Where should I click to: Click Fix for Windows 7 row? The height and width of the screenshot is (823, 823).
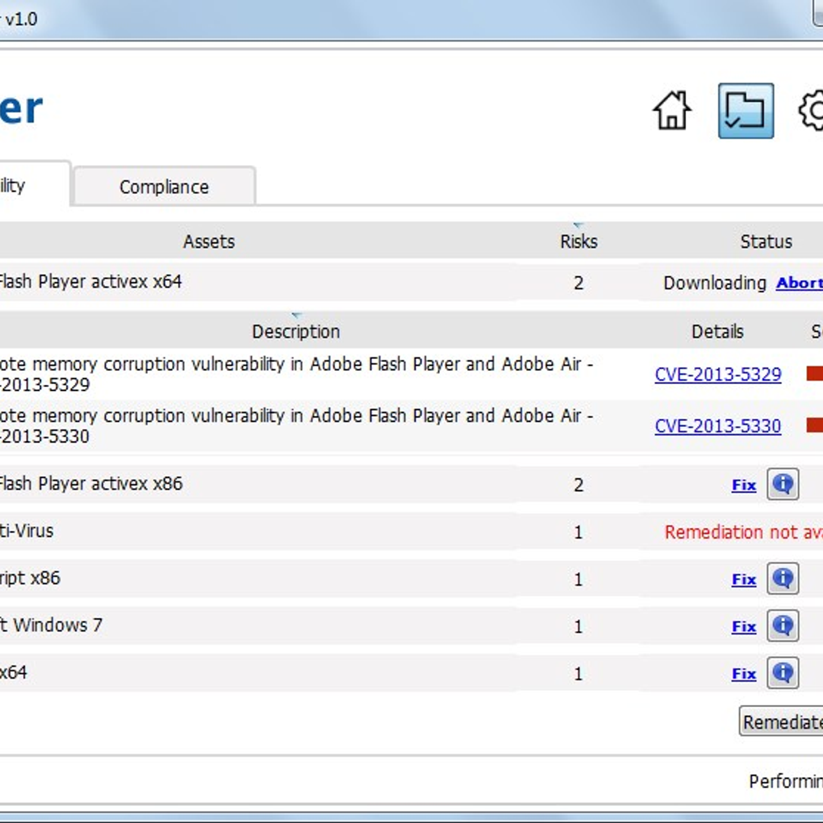(744, 627)
